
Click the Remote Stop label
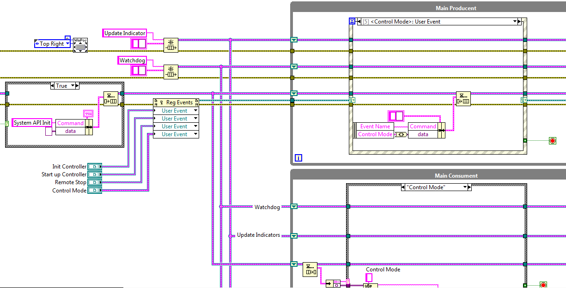[x=71, y=182]
